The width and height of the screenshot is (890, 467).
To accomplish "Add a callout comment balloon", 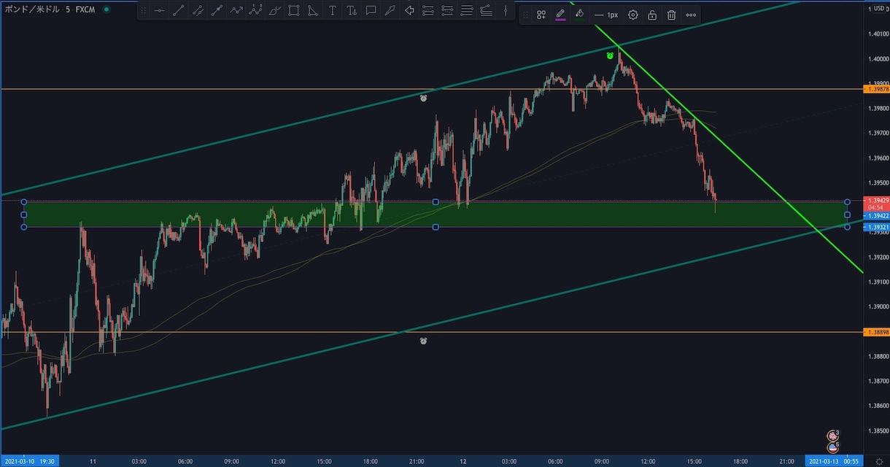I will [371, 11].
